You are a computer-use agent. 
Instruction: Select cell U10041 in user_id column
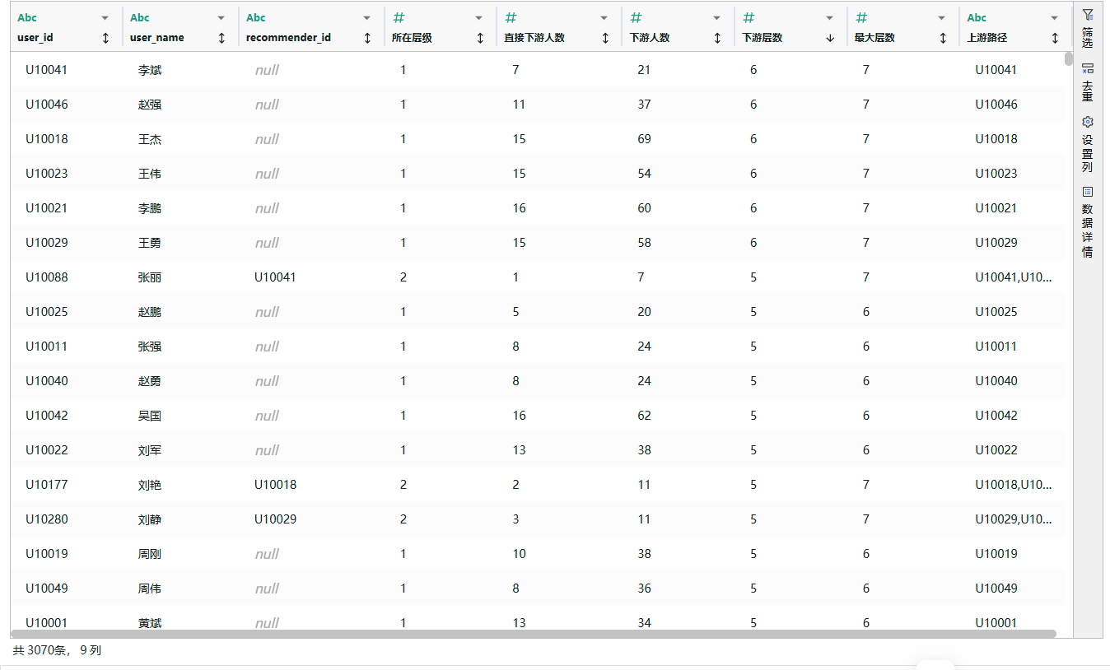tap(46, 70)
